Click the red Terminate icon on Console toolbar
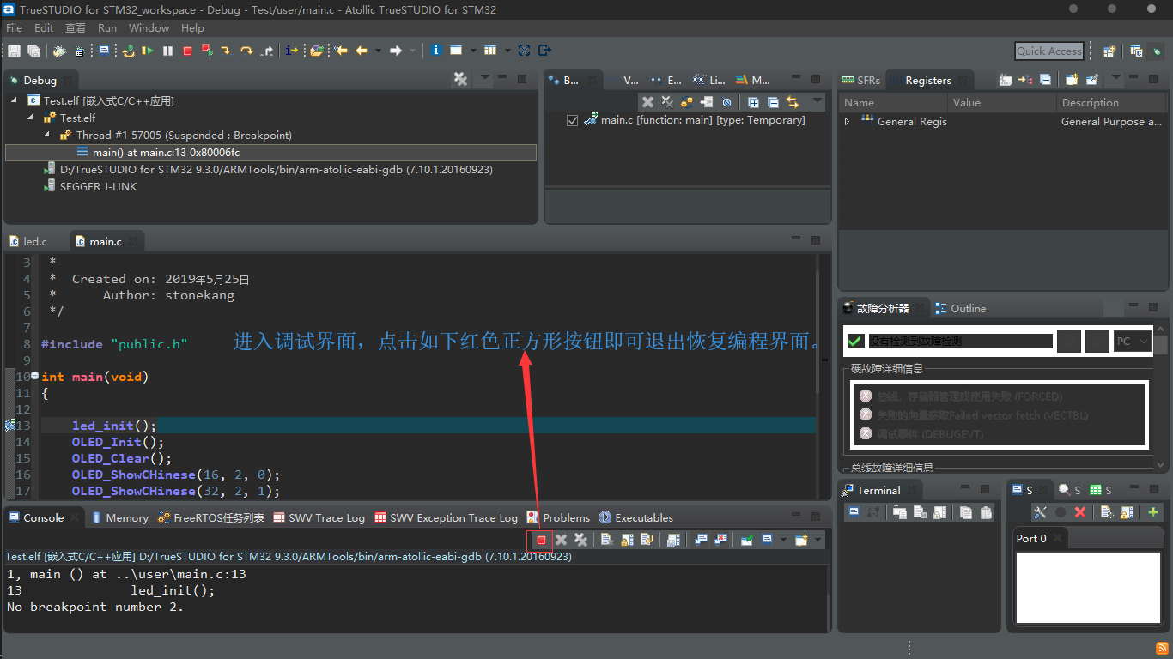The width and height of the screenshot is (1173, 659). pyautogui.click(x=541, y=540)
